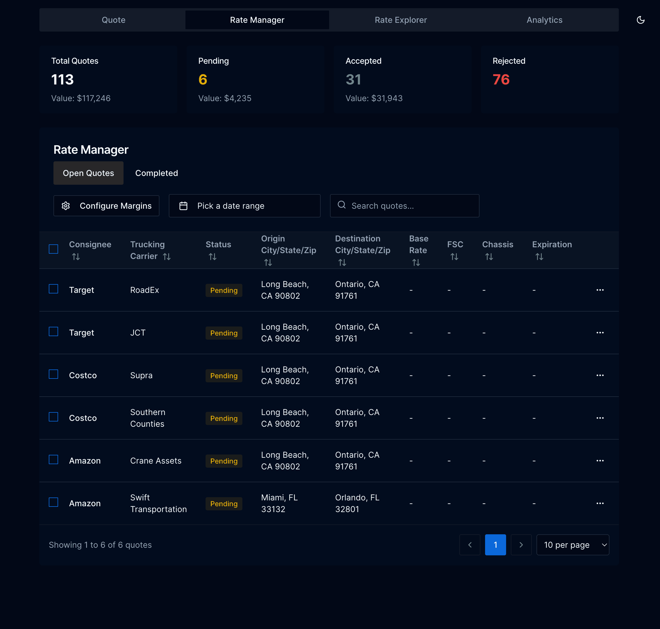Select the Amazon Crane Assets row checkbox

53,459
